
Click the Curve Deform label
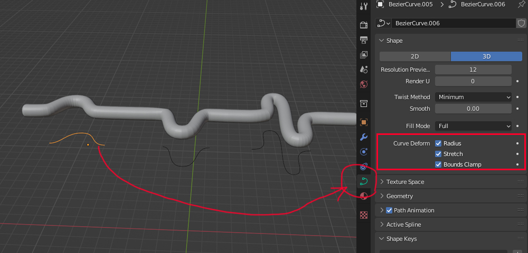click(x=411, y=143)
